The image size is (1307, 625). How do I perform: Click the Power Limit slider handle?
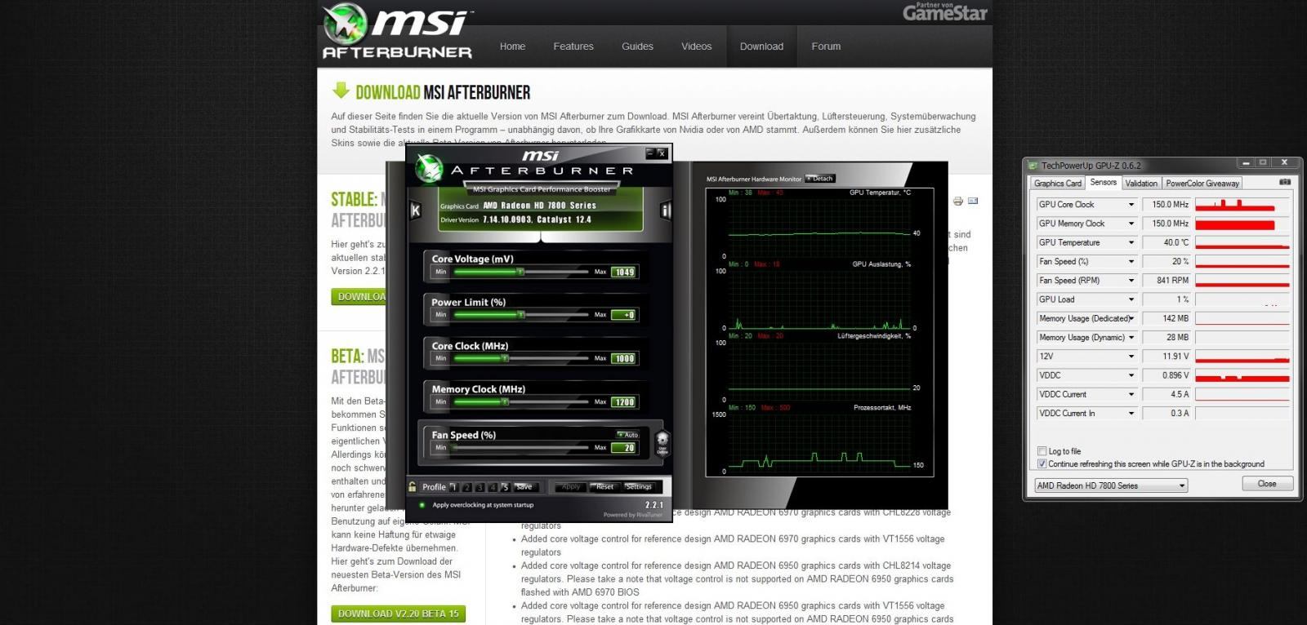pos(521,314)
